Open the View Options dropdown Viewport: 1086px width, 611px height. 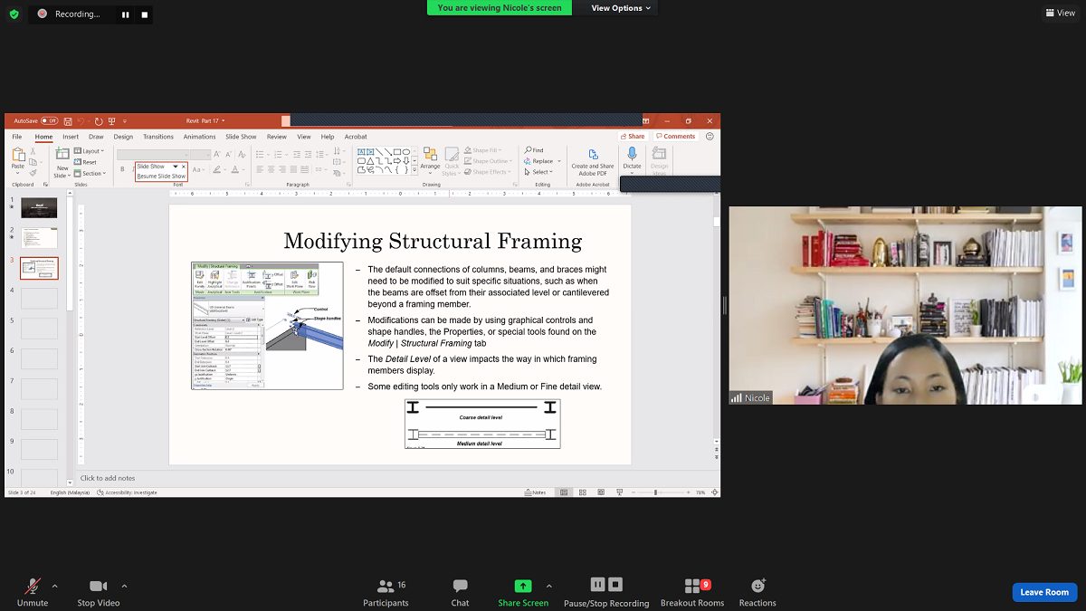[x=622, y=8]
